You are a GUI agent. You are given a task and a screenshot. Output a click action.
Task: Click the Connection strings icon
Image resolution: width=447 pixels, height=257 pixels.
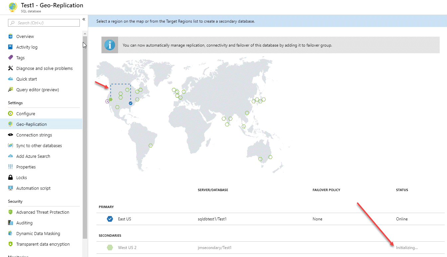tap(10, 135)
